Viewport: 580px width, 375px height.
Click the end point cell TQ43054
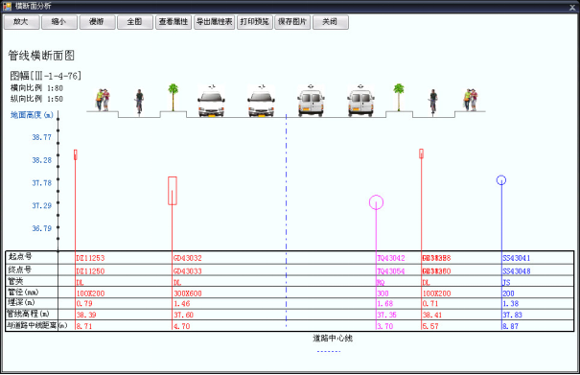391,271
